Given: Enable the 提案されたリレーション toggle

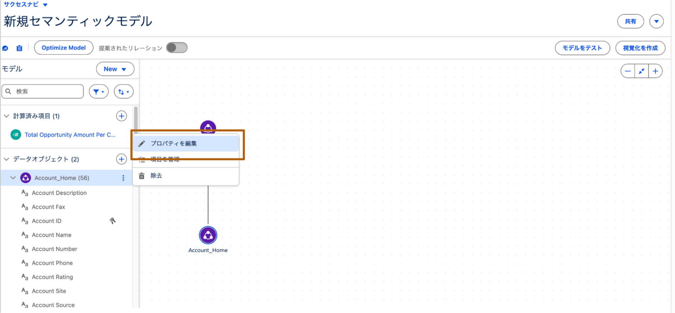Looking at the screenshot, I should (177, 48).
